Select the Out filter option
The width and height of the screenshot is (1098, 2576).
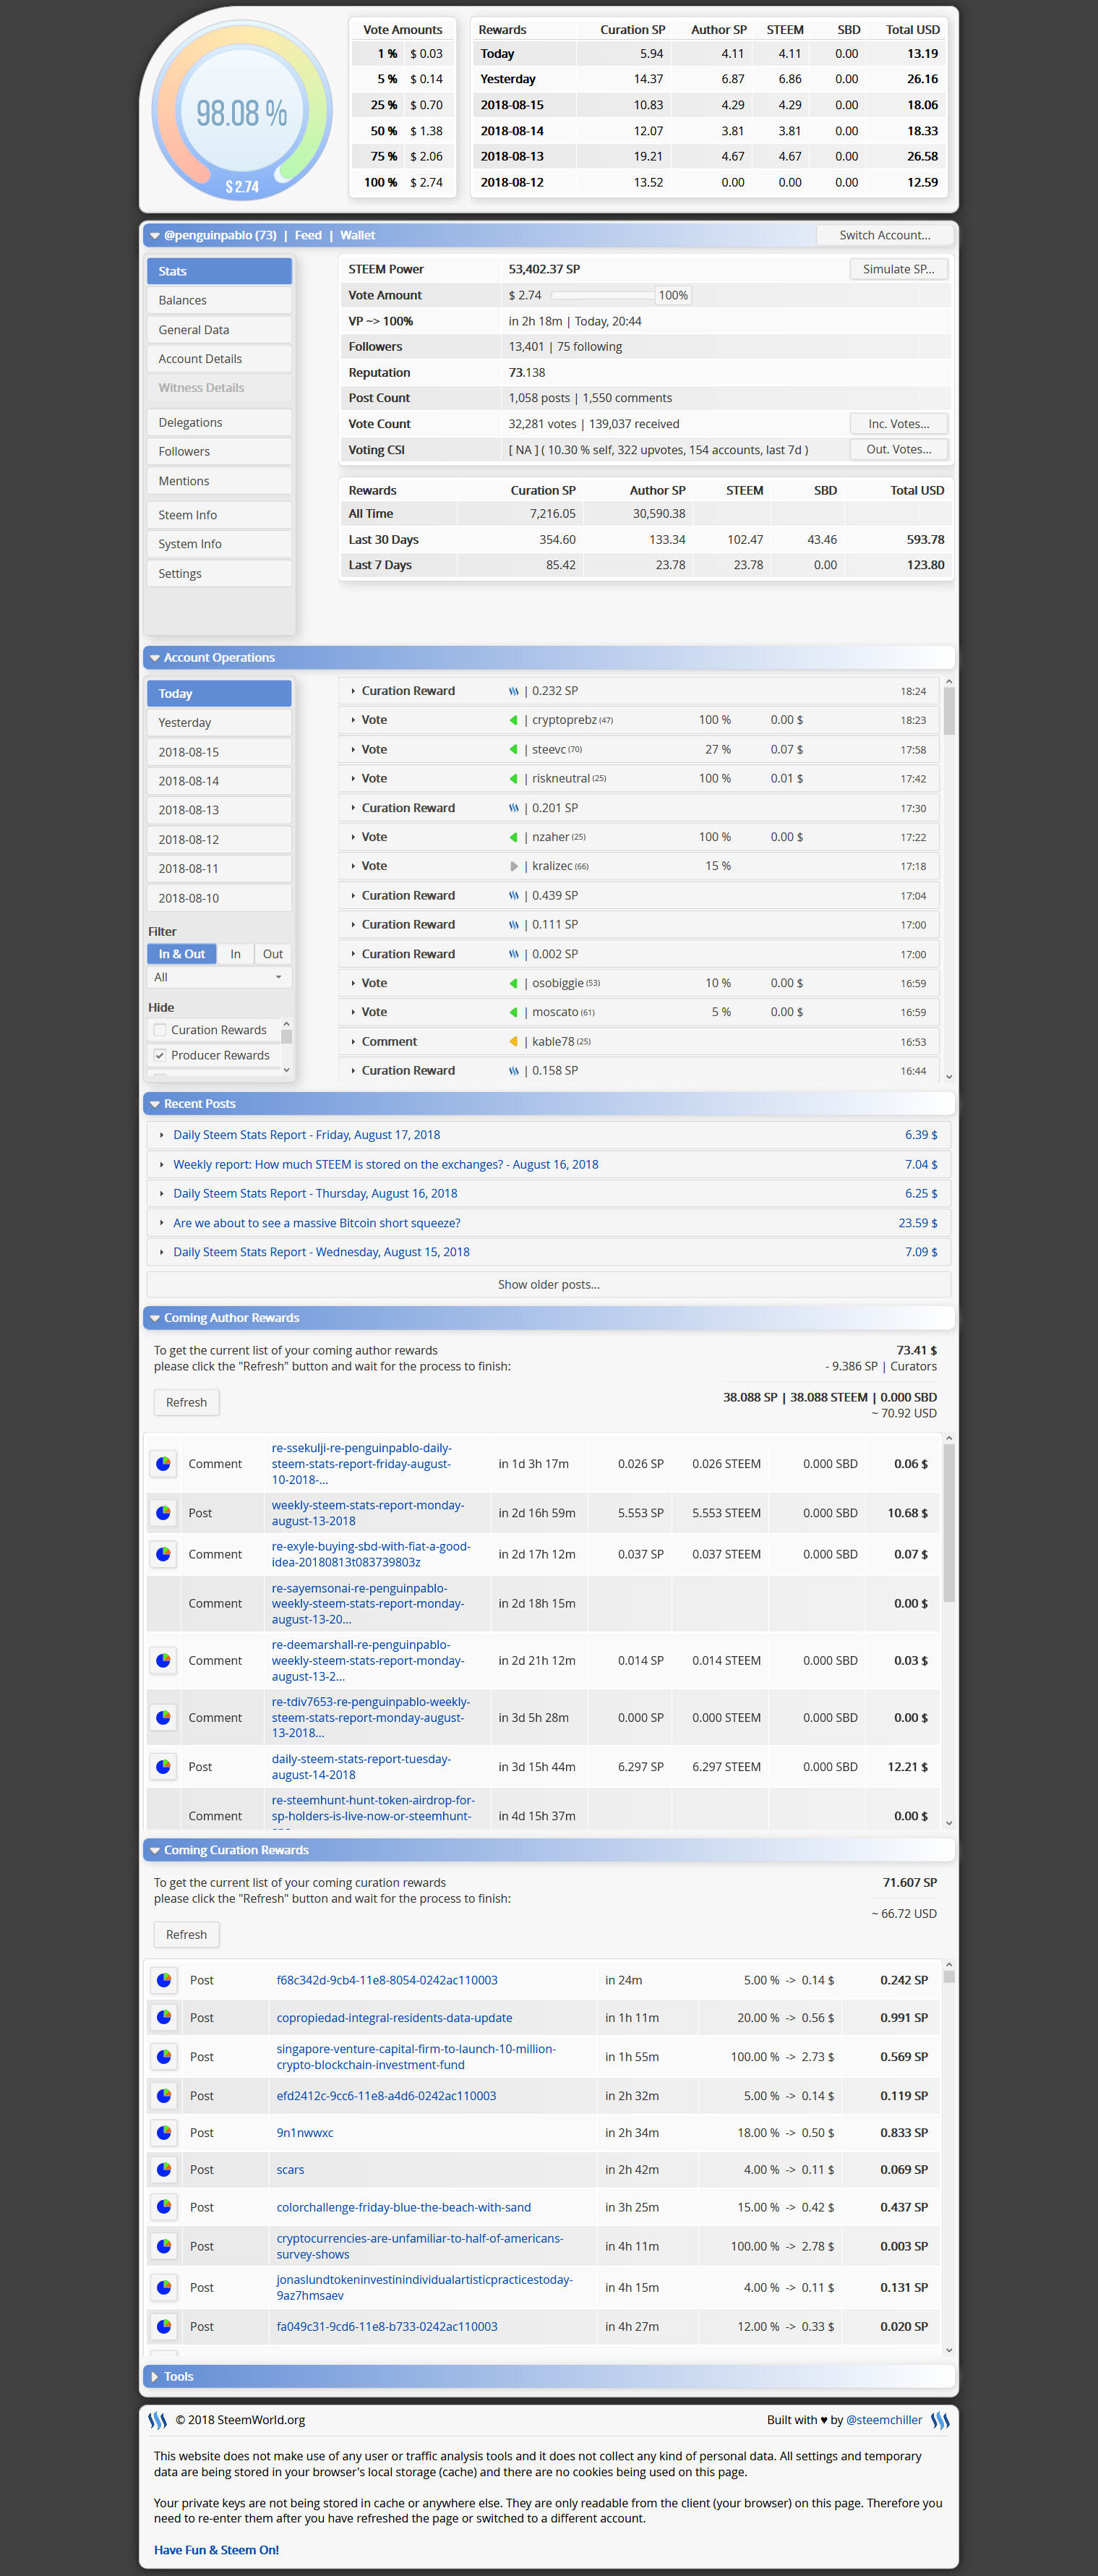[x=273, y=954]
